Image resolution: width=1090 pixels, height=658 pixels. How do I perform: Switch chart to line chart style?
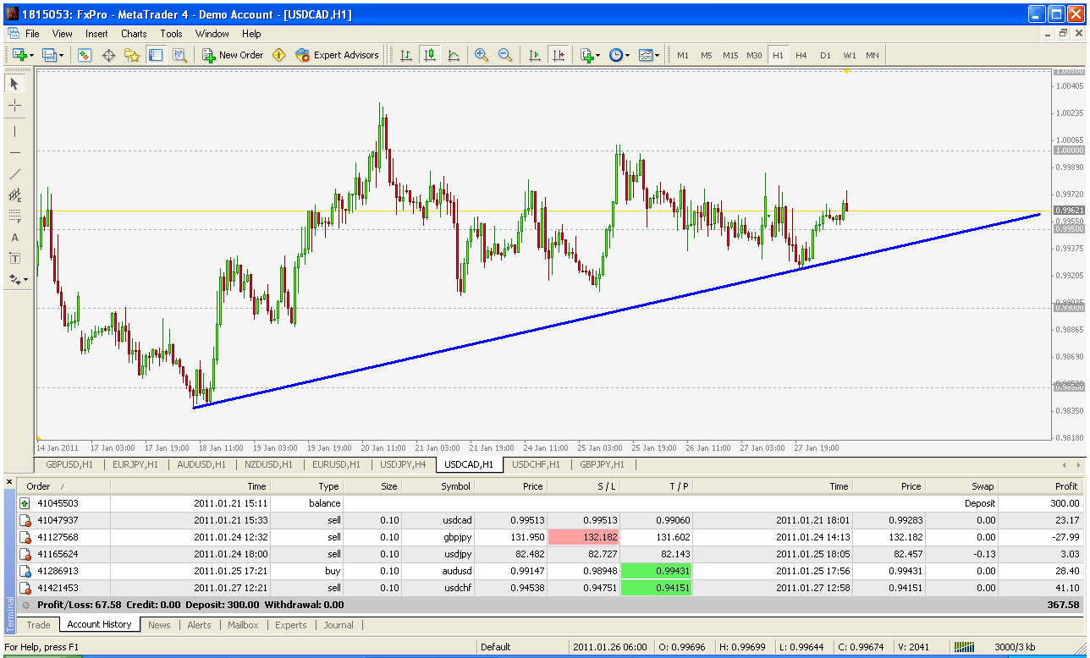click(454, 55)
